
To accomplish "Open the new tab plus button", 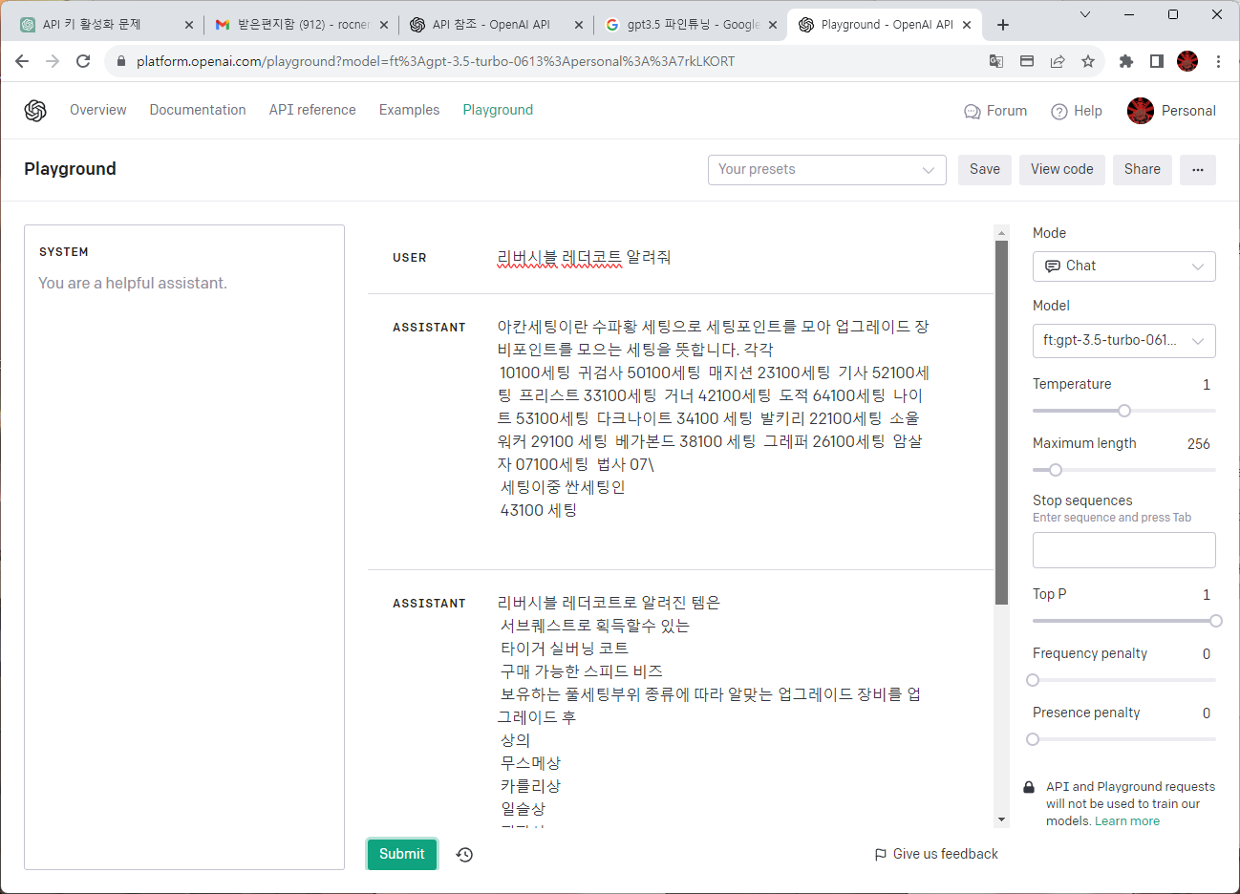I will pos(1003,25).
